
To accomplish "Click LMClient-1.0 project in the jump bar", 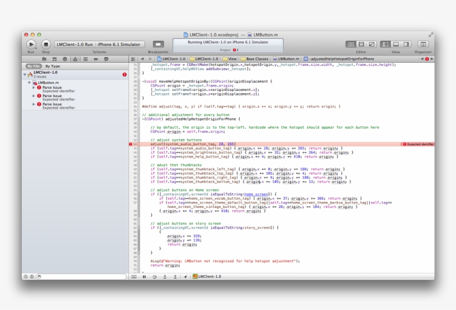I will (171, 59).
